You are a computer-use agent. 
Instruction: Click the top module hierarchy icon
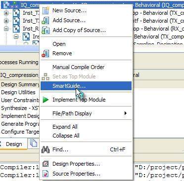tap(14, 5)
